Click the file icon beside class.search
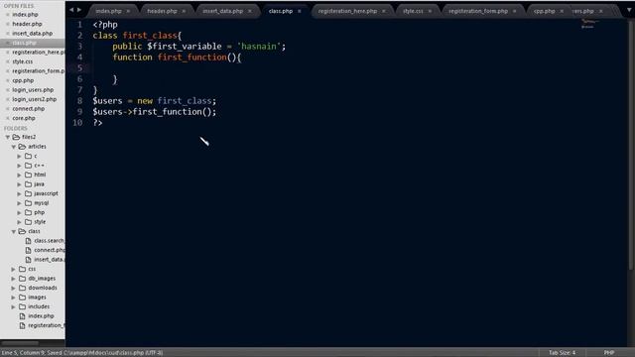The image size is (635, 357). click(29, 241)
